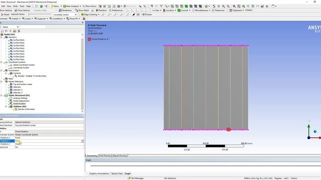This screenshot has height=180, width=321.
Task: Click the Print icon in the toolbar
Action: [x=267, y=6]
